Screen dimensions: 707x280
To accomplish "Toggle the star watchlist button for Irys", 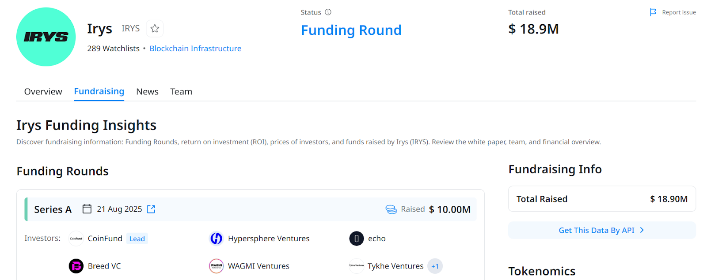I will 155,29.
